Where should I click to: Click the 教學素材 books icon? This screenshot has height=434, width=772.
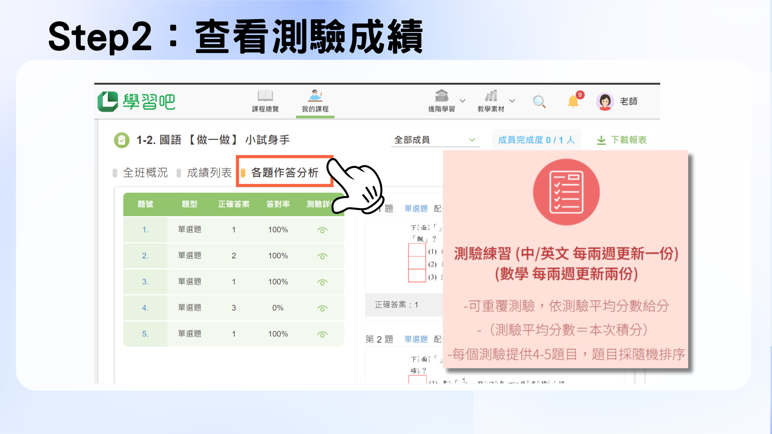(491, 96)
